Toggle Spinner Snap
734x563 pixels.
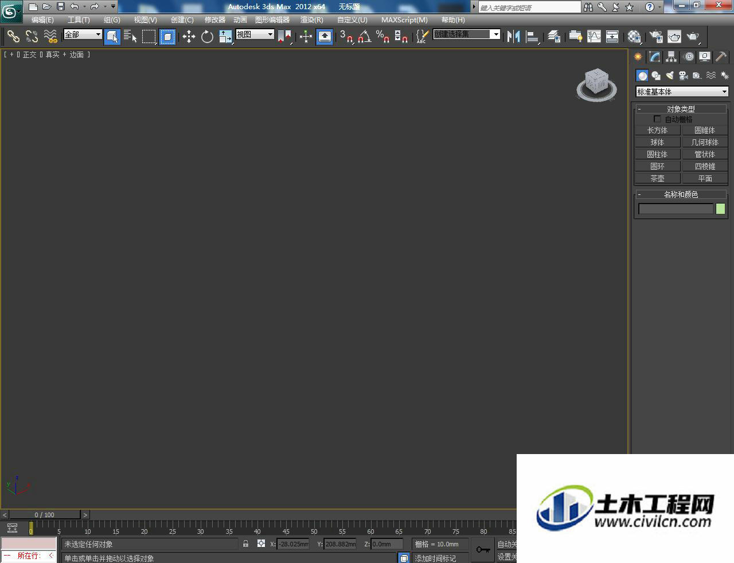click(401, 37)
